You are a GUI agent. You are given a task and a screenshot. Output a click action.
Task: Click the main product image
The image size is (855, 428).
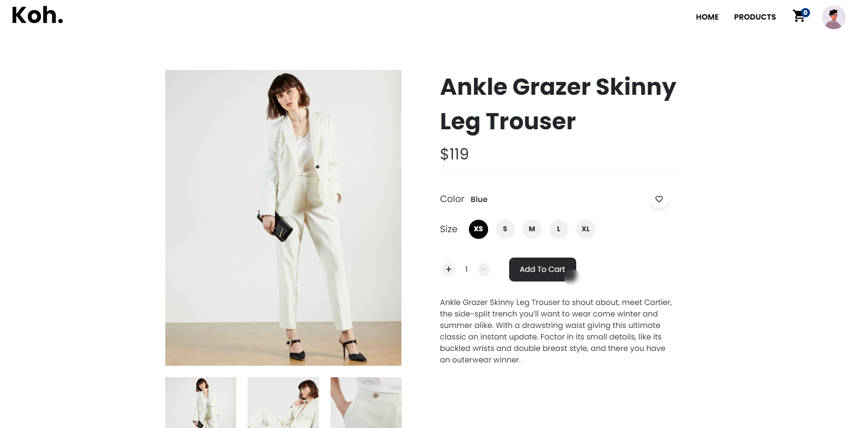pos(283,218)
